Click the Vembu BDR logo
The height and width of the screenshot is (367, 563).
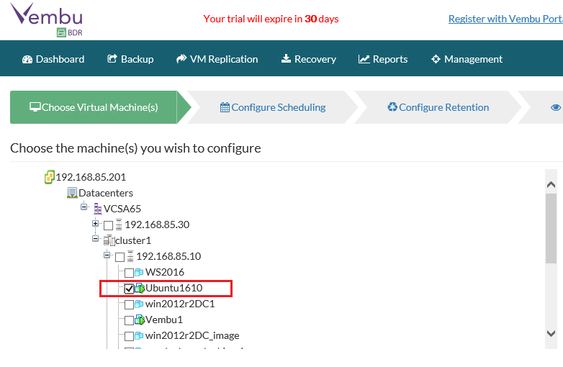(x=45, y=19)
